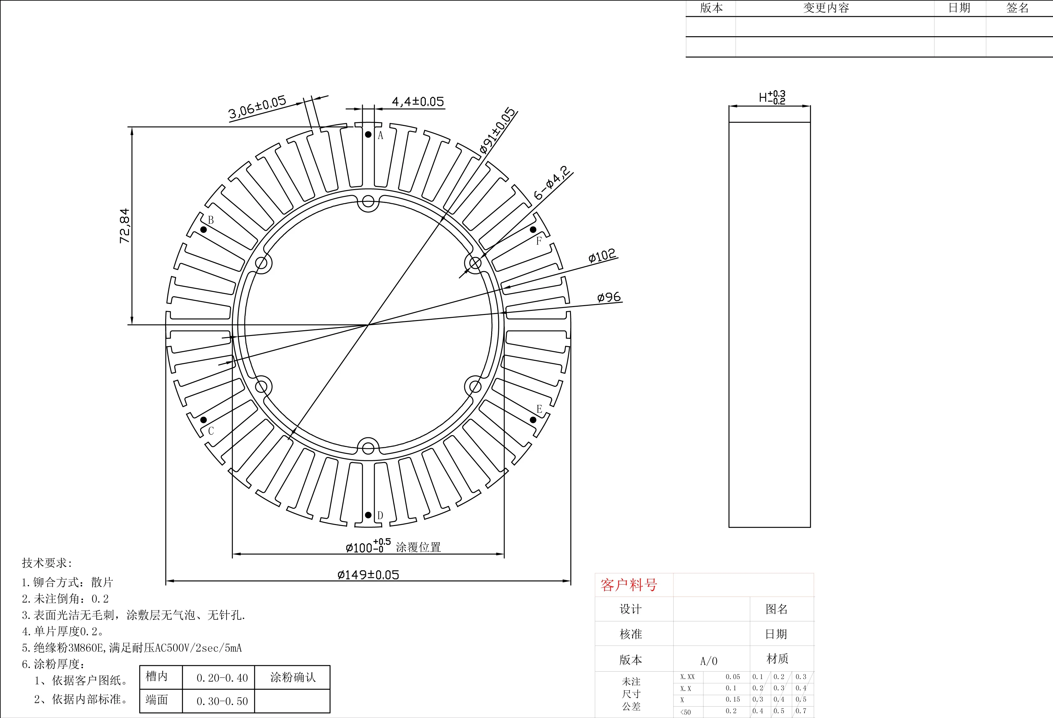
Task: Click the red 客户料号 title block label
Action: [x=628, y=585]
